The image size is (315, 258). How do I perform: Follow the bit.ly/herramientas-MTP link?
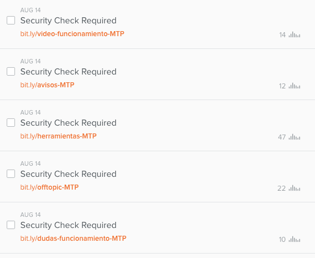coord(58,136)
